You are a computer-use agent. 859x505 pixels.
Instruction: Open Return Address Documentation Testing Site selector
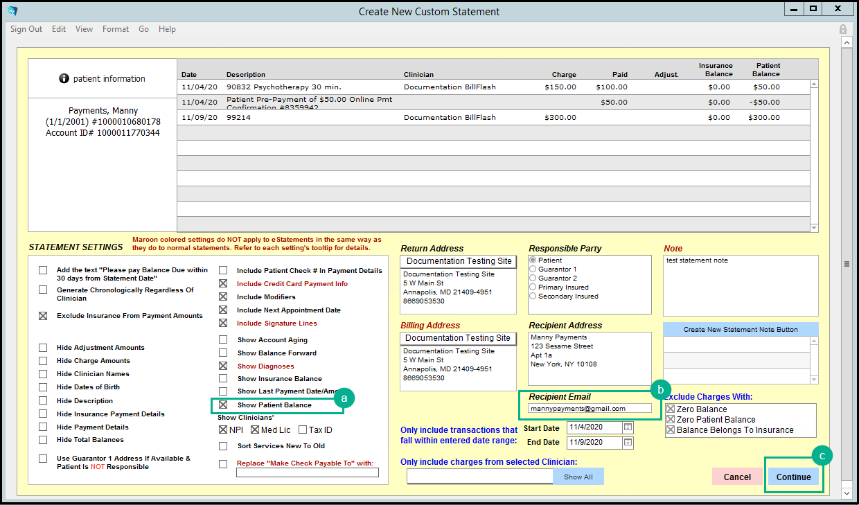458,261
